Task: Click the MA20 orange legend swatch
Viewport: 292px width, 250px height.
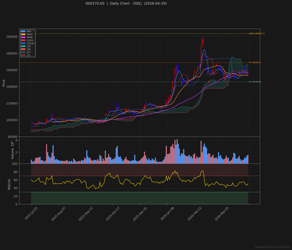Action: pyautogui.click(x=23, y=34)
